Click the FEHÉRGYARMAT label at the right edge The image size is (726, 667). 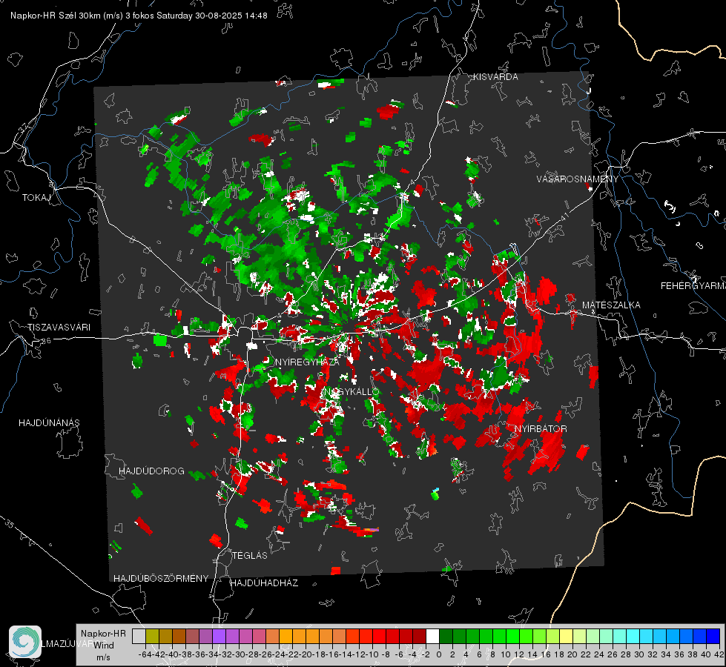pos(693,285)
